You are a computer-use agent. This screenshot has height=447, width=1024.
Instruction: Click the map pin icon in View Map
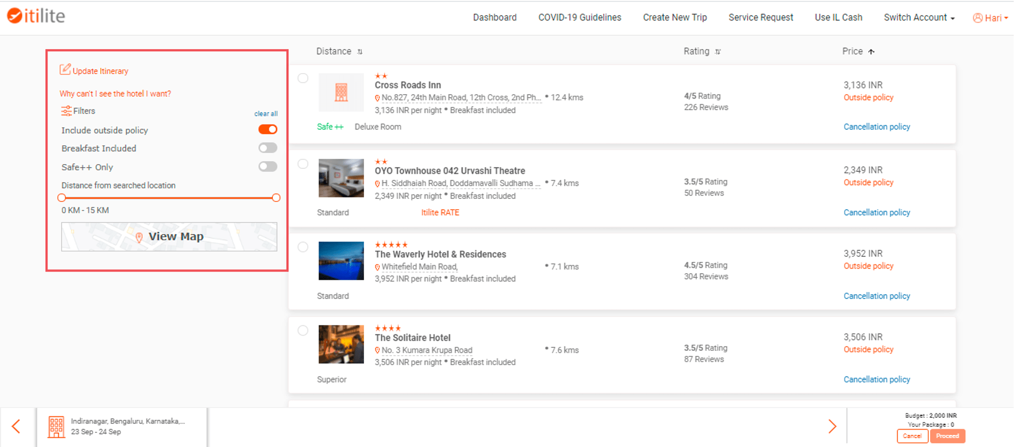click(x=139, y=238)
